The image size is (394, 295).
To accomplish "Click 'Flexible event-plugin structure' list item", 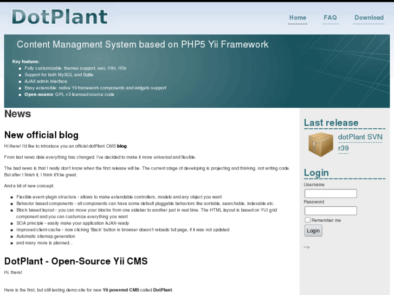I will pos(119,197).
